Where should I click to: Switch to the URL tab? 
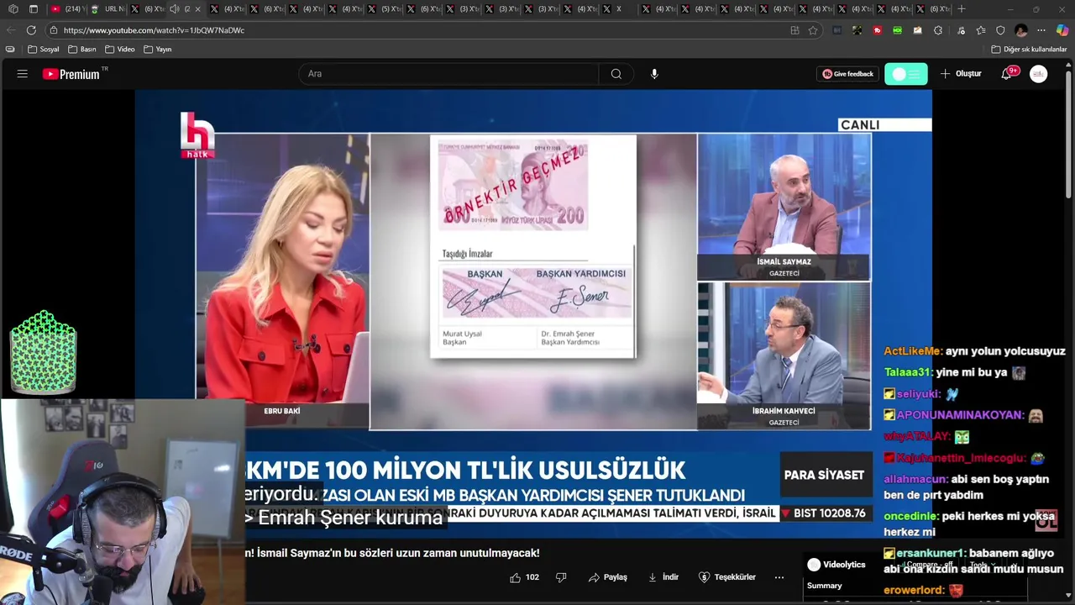pos(107,9)
